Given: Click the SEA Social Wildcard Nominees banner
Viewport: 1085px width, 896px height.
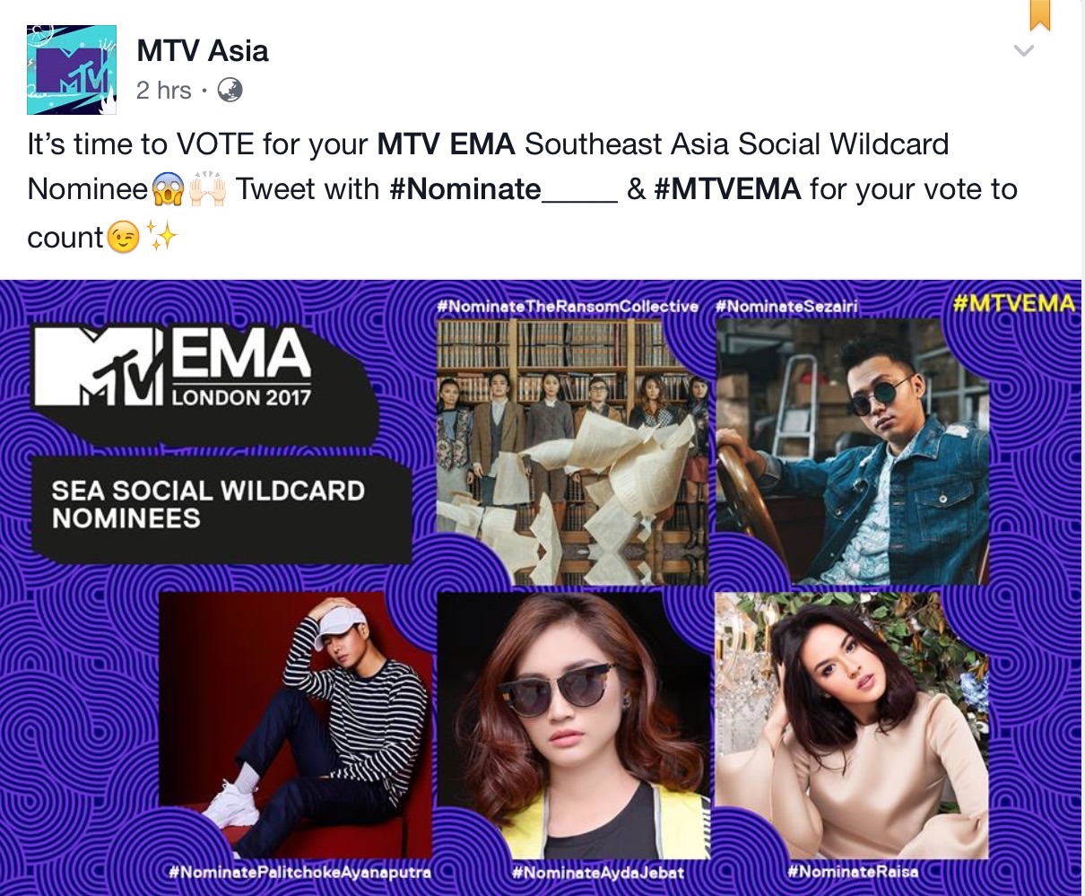Looking at the screenshot, I should pos(221,505).
